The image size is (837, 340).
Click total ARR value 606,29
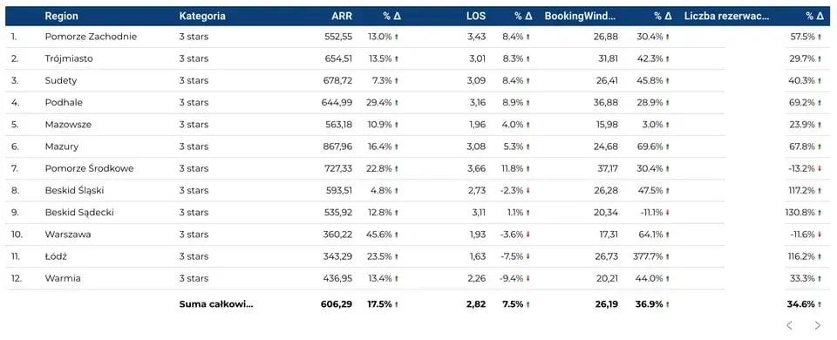[x=337, y=304]
